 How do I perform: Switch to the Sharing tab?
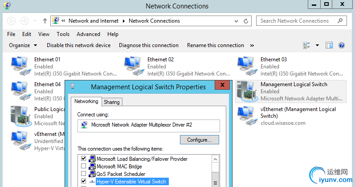tap(112, 102)
